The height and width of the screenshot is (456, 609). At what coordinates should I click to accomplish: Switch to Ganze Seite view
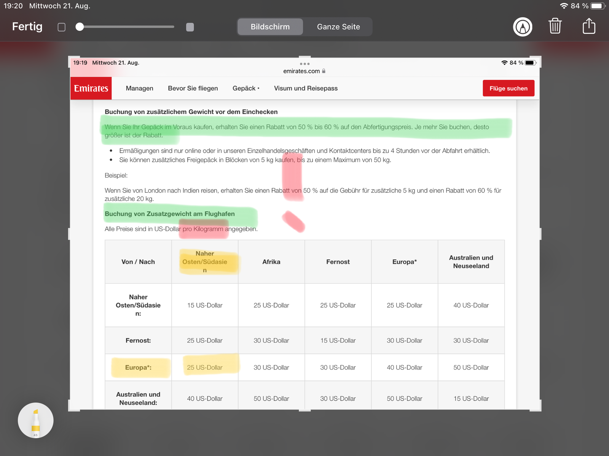point(338,27)
